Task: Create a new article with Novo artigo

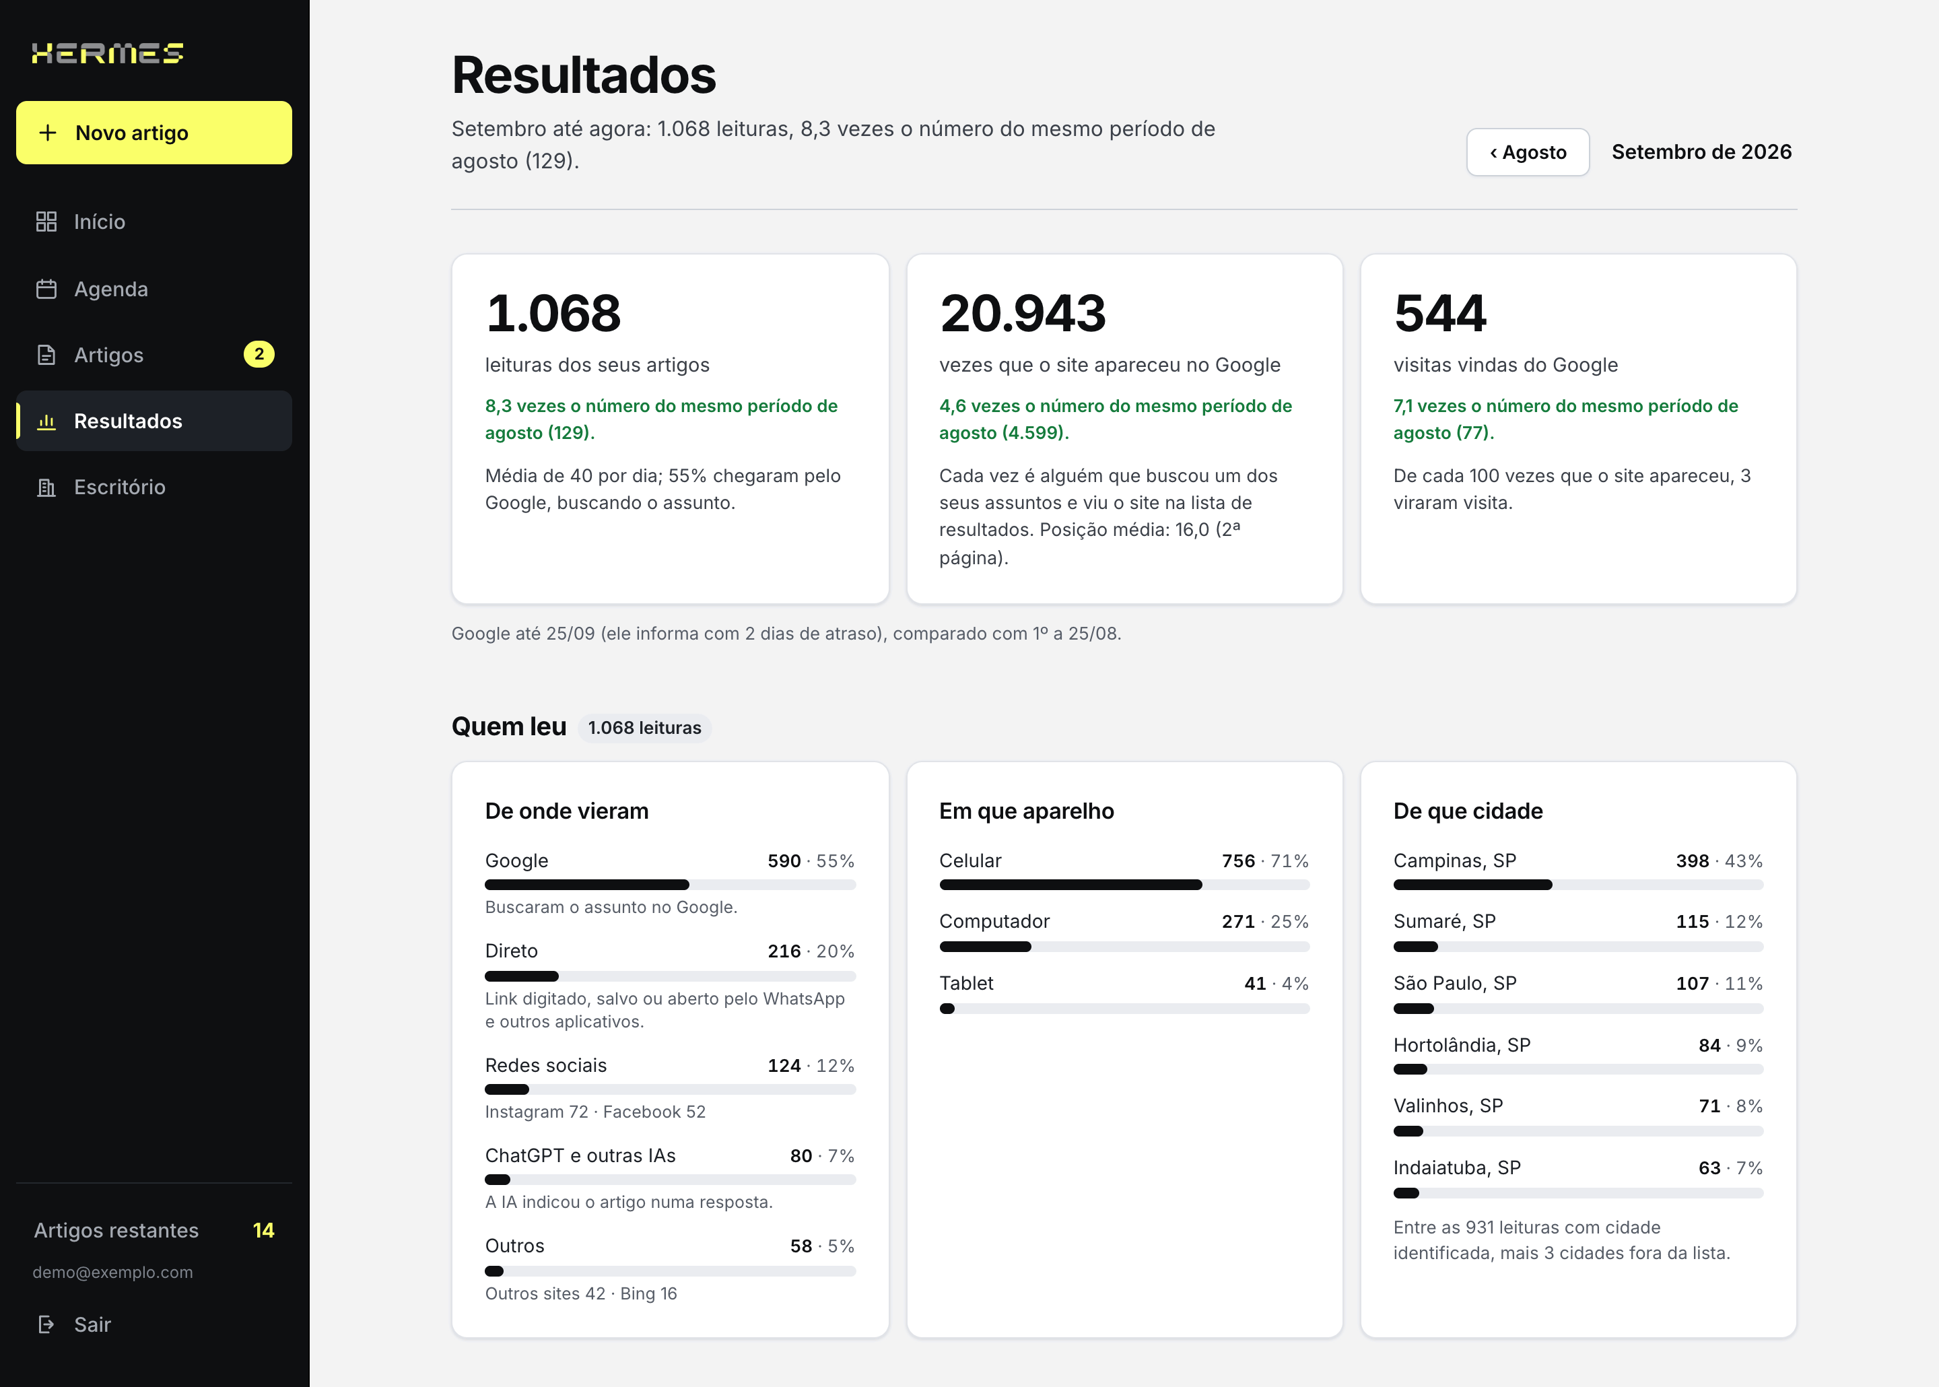Action: click(154, 133)
